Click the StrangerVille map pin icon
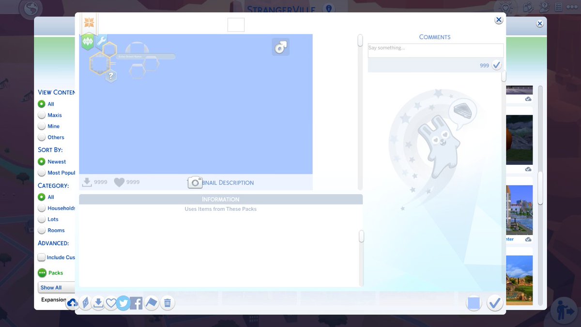 (x=329, y=9)
